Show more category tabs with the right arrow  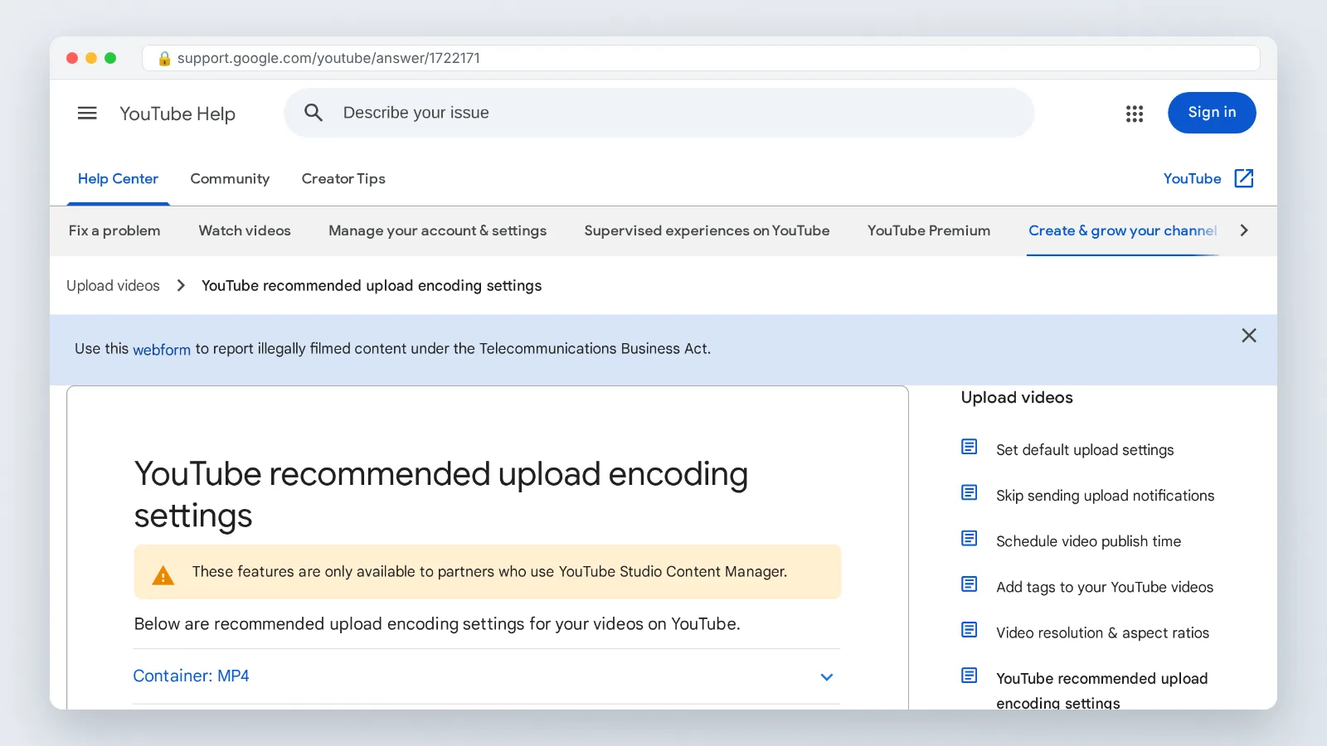[x=1244, y=230]
